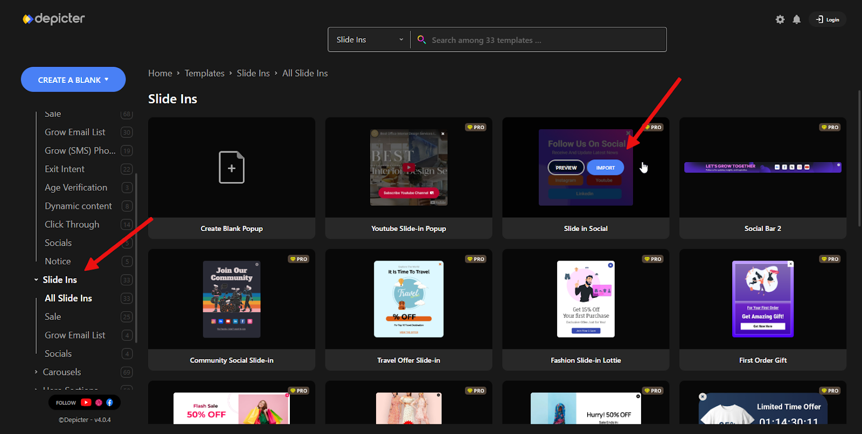Open the Travel Offer Slide-in thumbnail

408,299
